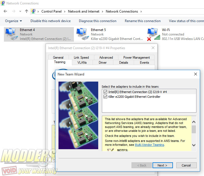Viewport: 204px width, 176px height.
Task: Open the Multi-Vendor Teaming link
Action: tap(149, 145)
